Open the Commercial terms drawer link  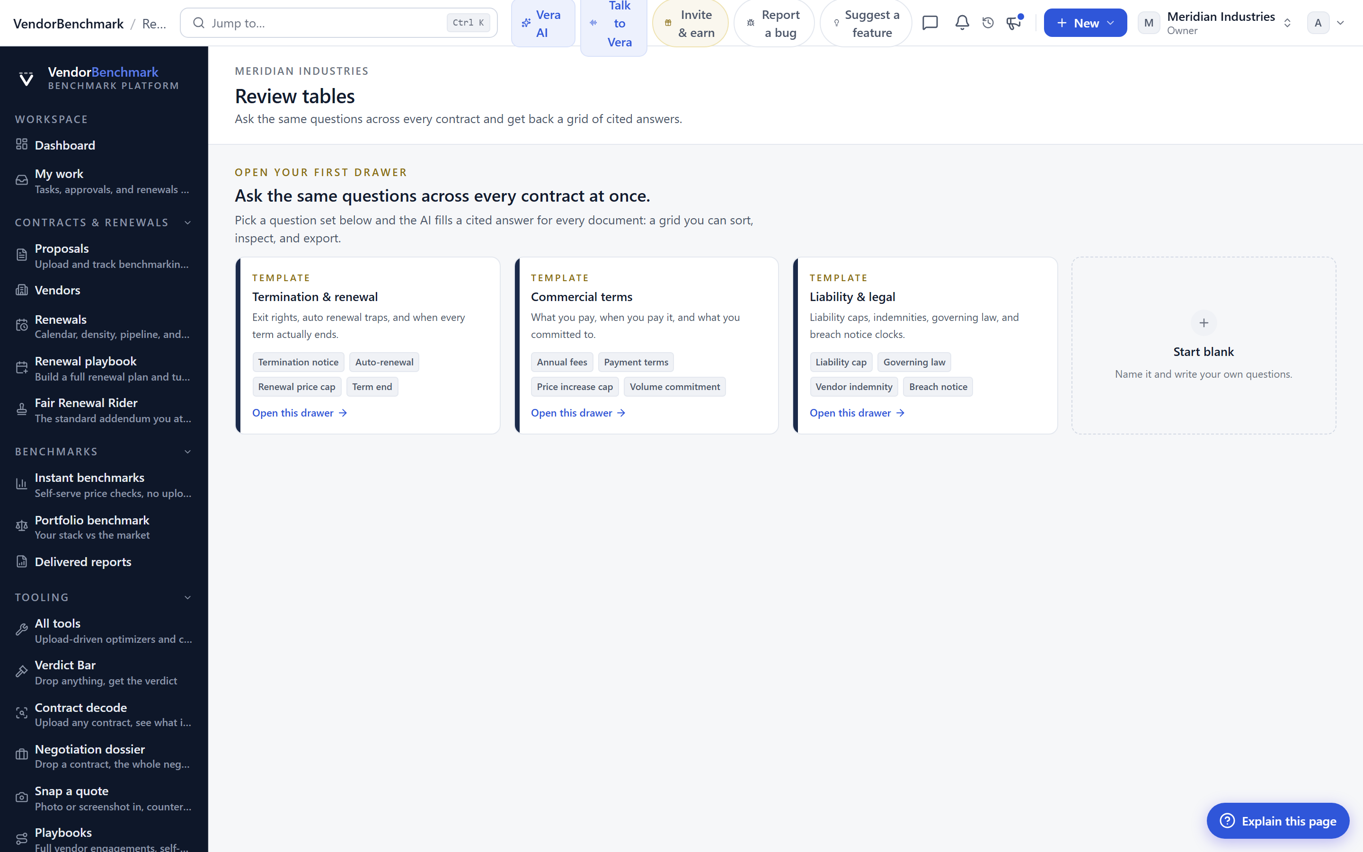pos(578,413)
